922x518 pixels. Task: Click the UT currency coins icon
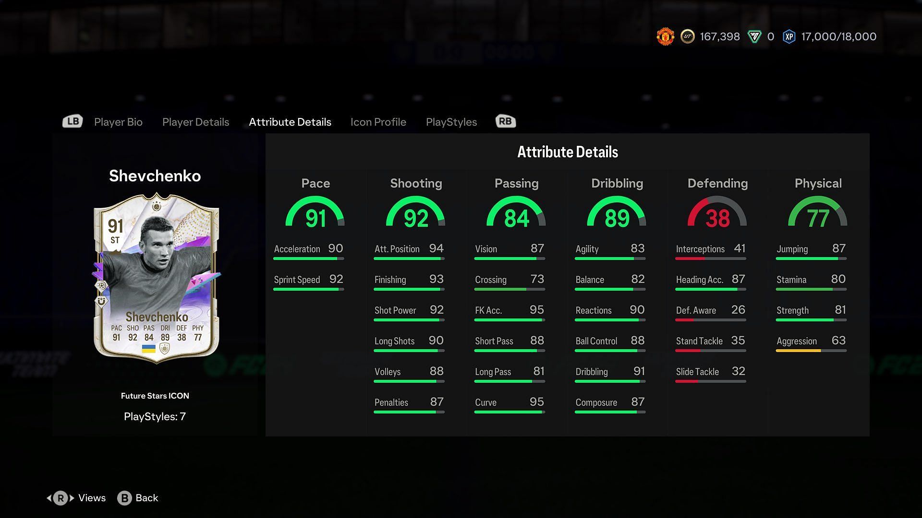[687, 36]
